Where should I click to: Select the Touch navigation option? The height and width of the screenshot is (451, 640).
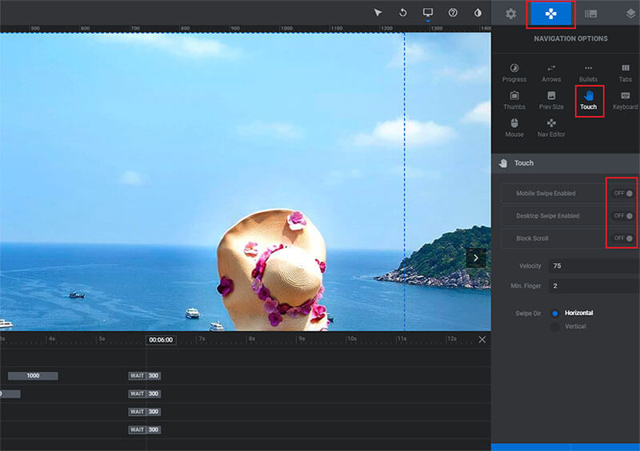[x=588, y=100]
